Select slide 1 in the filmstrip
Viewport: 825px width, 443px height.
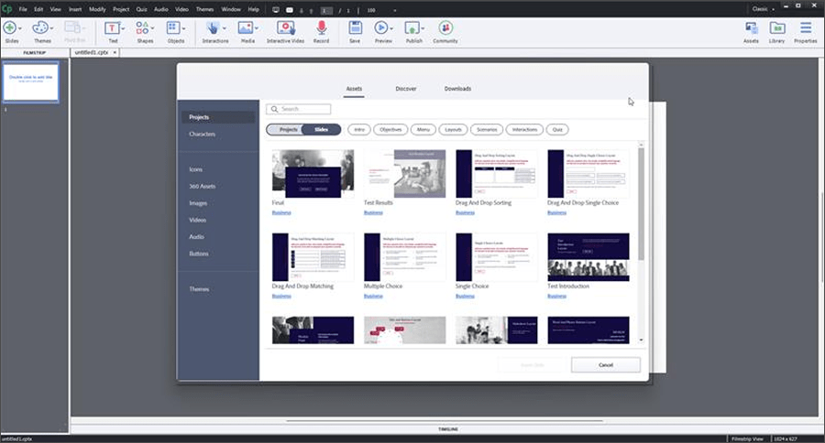tap(30, 82)
